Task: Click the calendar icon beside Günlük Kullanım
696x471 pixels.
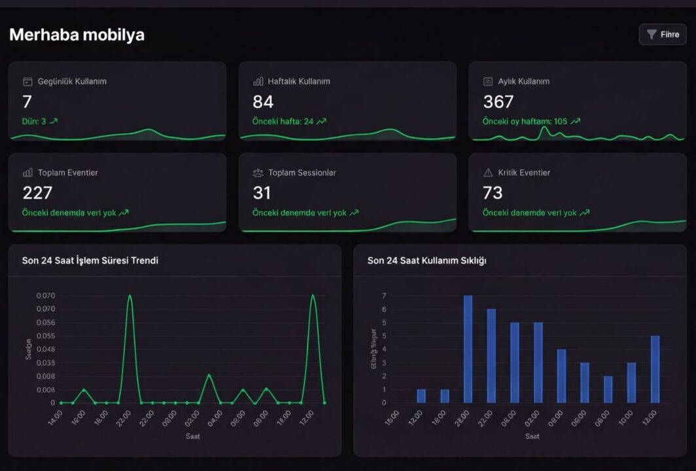Action: (27, 82)
